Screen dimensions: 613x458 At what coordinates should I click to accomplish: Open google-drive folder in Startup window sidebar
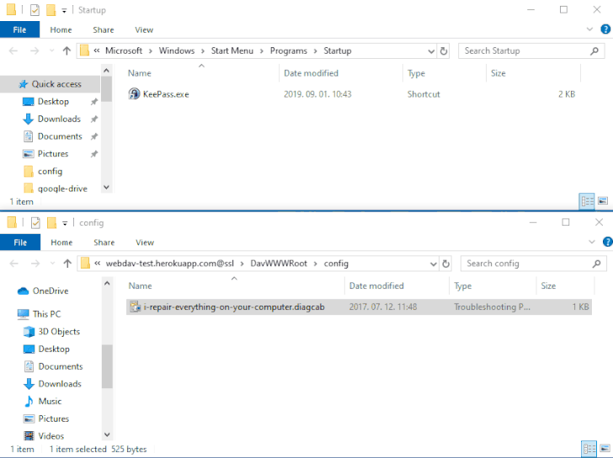pyautogui.click(x=62, y=189)
